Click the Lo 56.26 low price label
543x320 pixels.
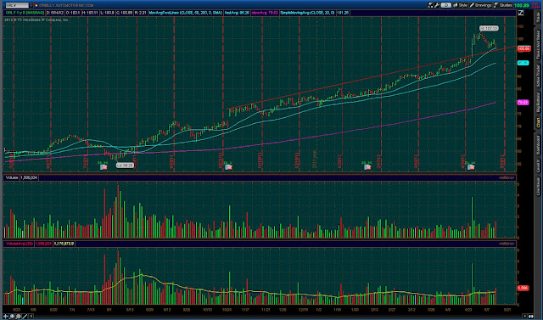[125, 166]
